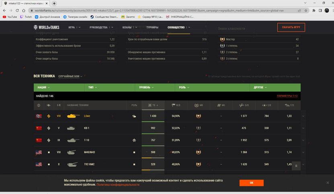Sort by the РОЛЬ column header
The image size is (334, 194).
(134, 105)
